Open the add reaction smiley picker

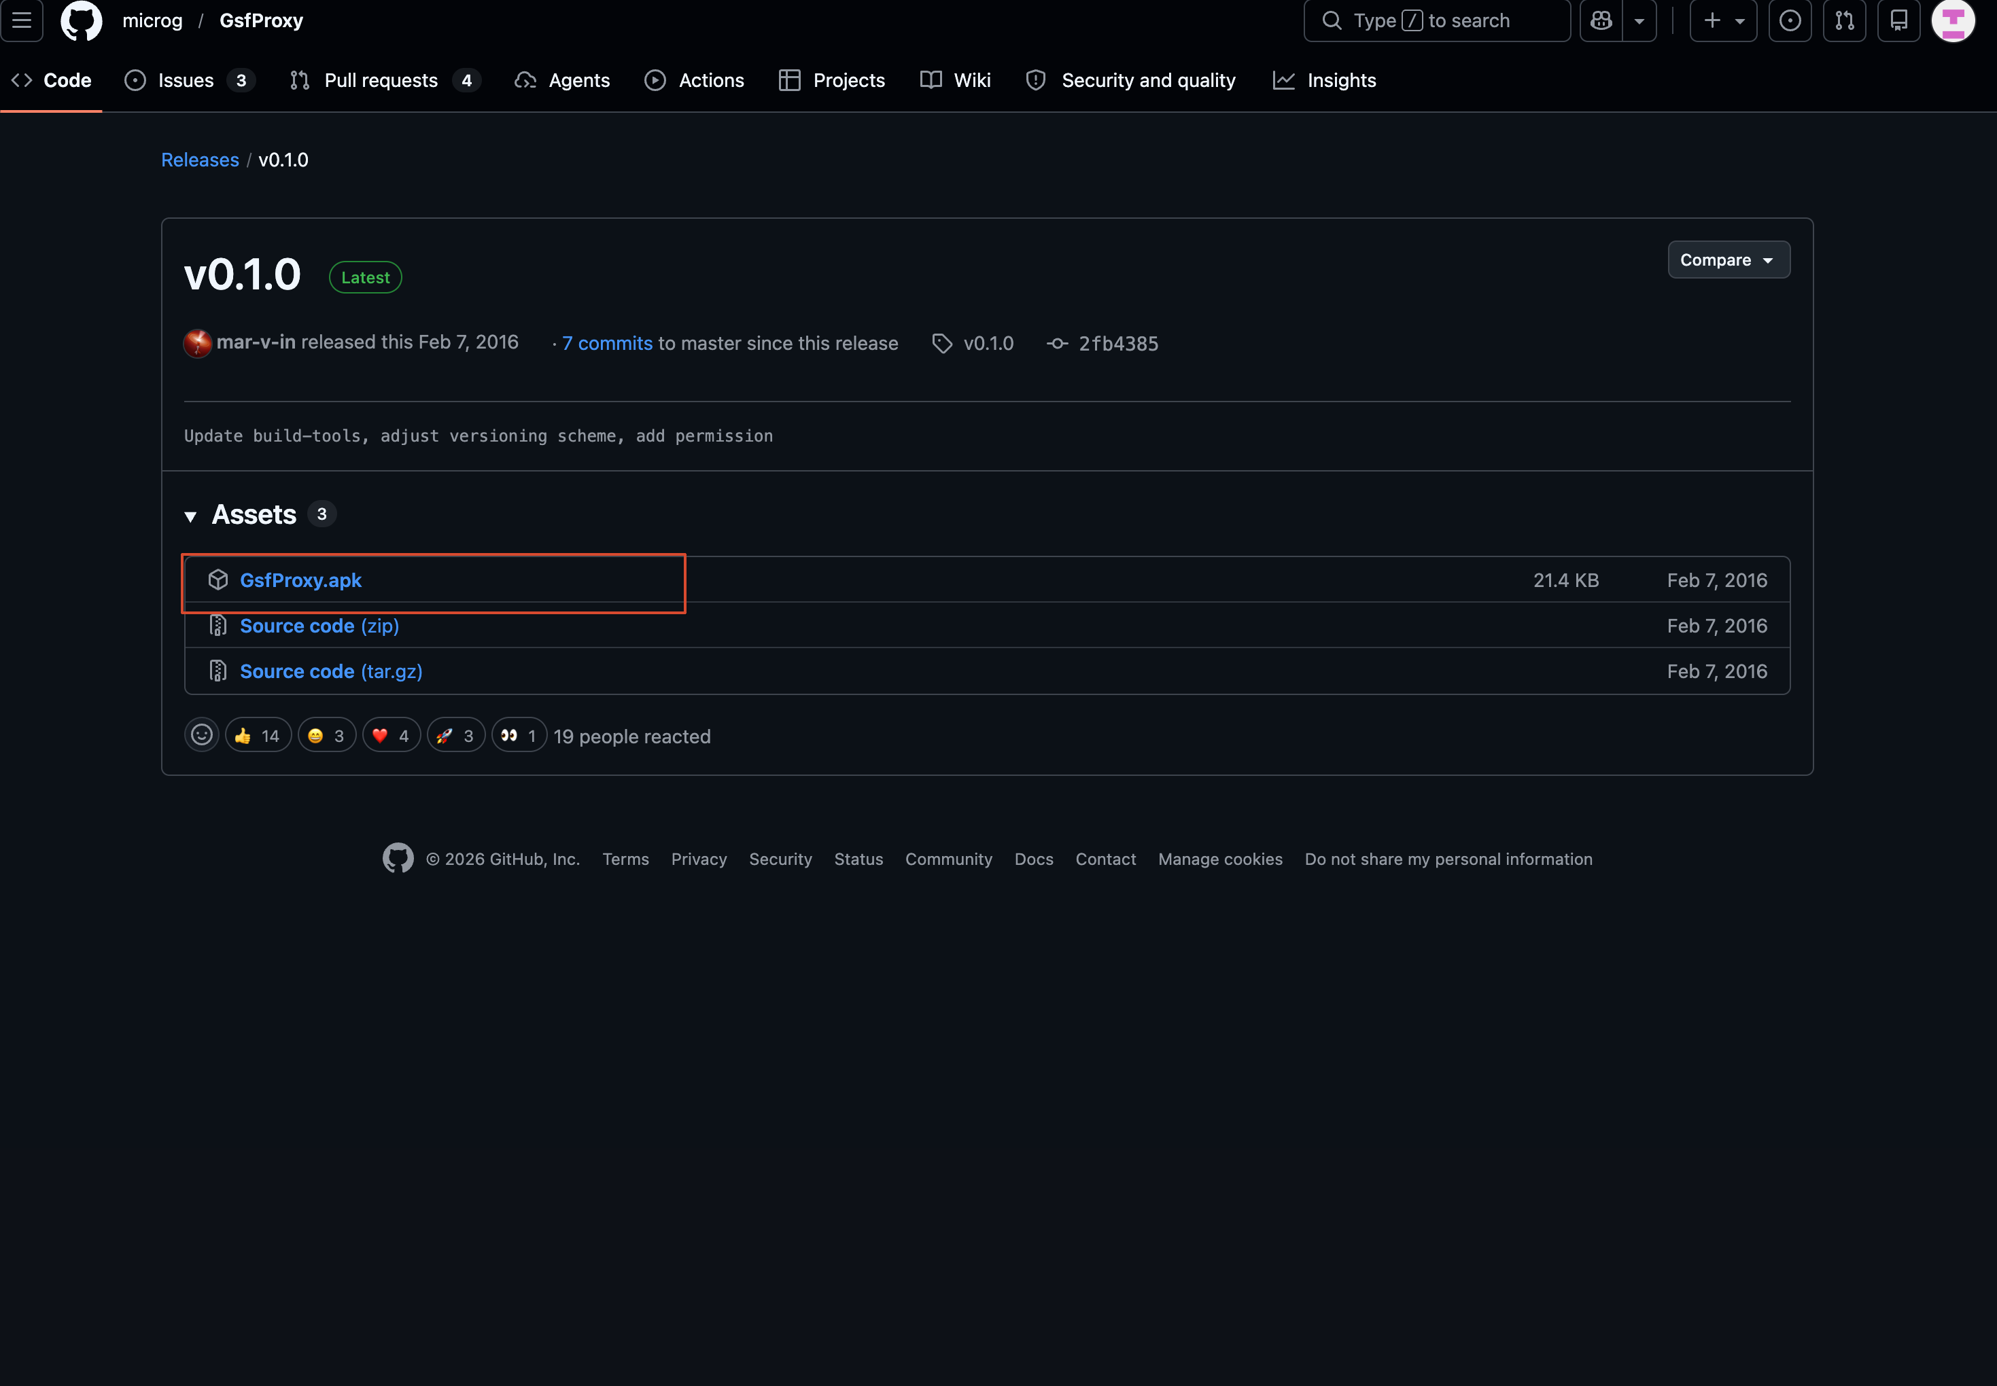point(201,736)
